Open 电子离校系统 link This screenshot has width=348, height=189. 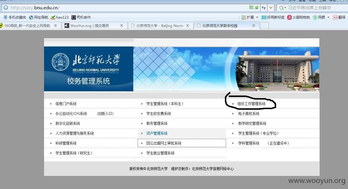pos(249,114)
